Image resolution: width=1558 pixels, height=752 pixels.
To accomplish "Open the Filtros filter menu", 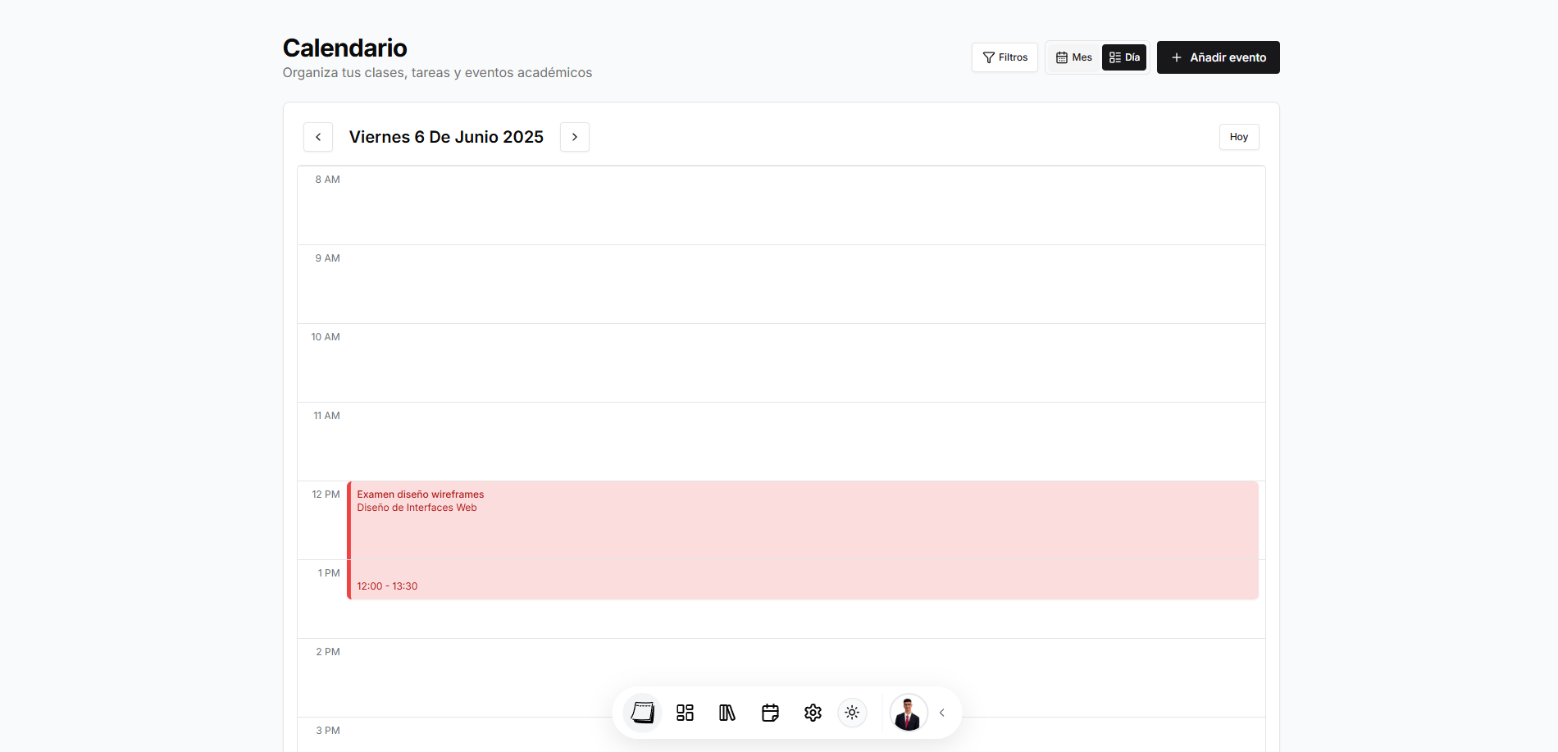I will (1004, 57).
